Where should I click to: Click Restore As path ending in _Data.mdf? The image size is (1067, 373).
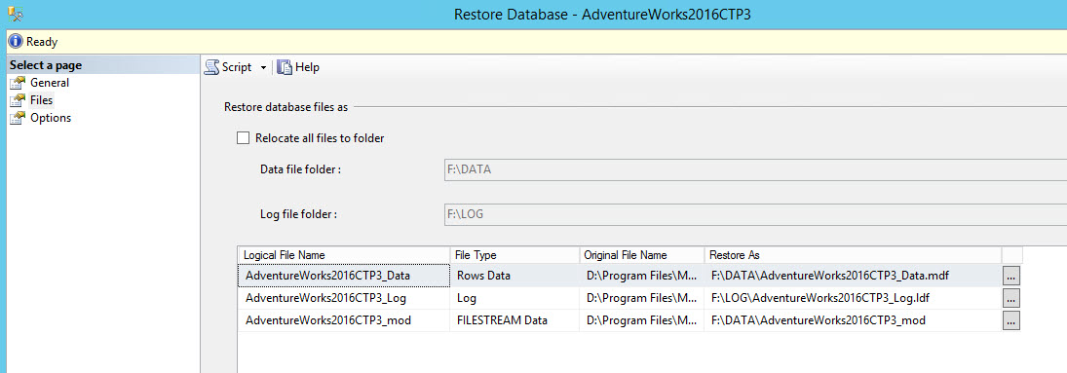[853, 276]
